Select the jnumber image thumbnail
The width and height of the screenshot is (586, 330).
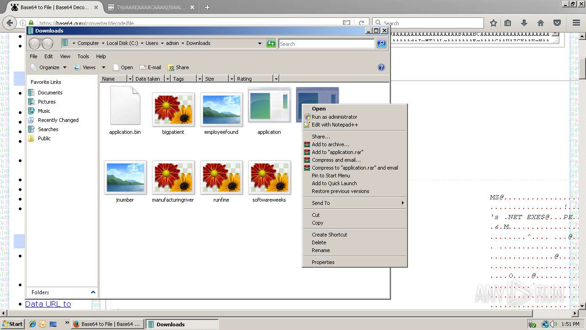tap(125, 177)
